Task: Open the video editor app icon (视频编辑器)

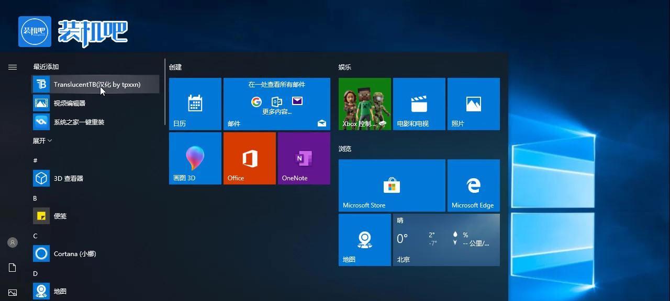Action: pyautogui.click(x=41, y=103)
